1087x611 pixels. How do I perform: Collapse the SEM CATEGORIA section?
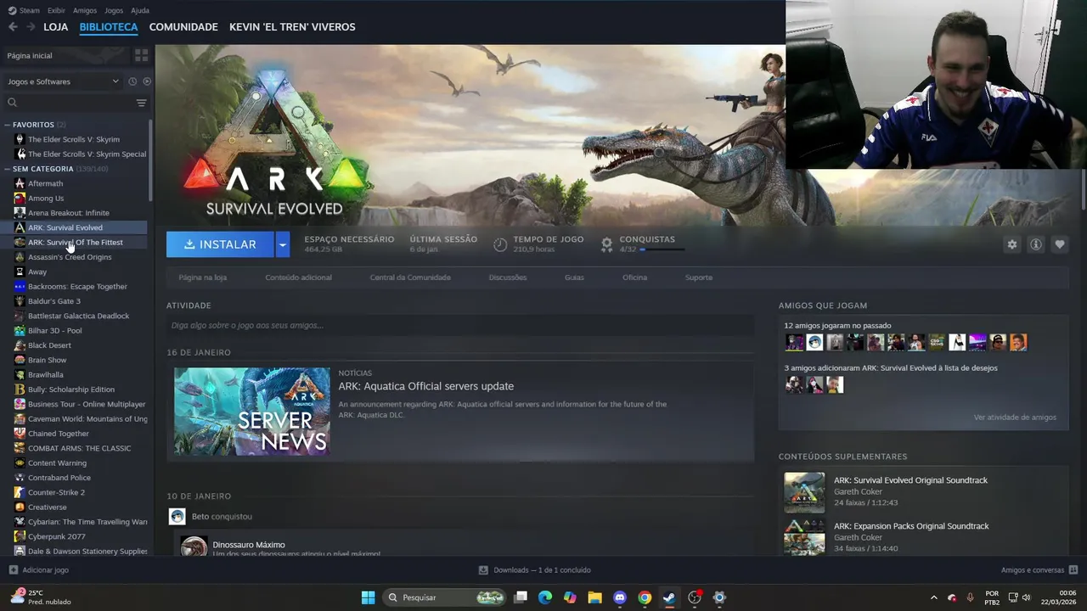7,169
